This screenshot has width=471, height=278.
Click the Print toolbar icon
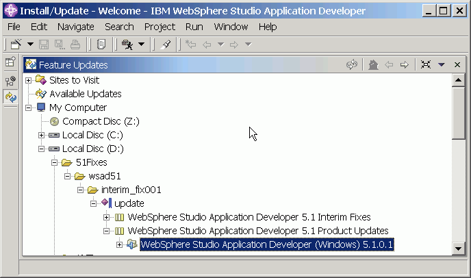pyautogui.click(x=75, y=45)
